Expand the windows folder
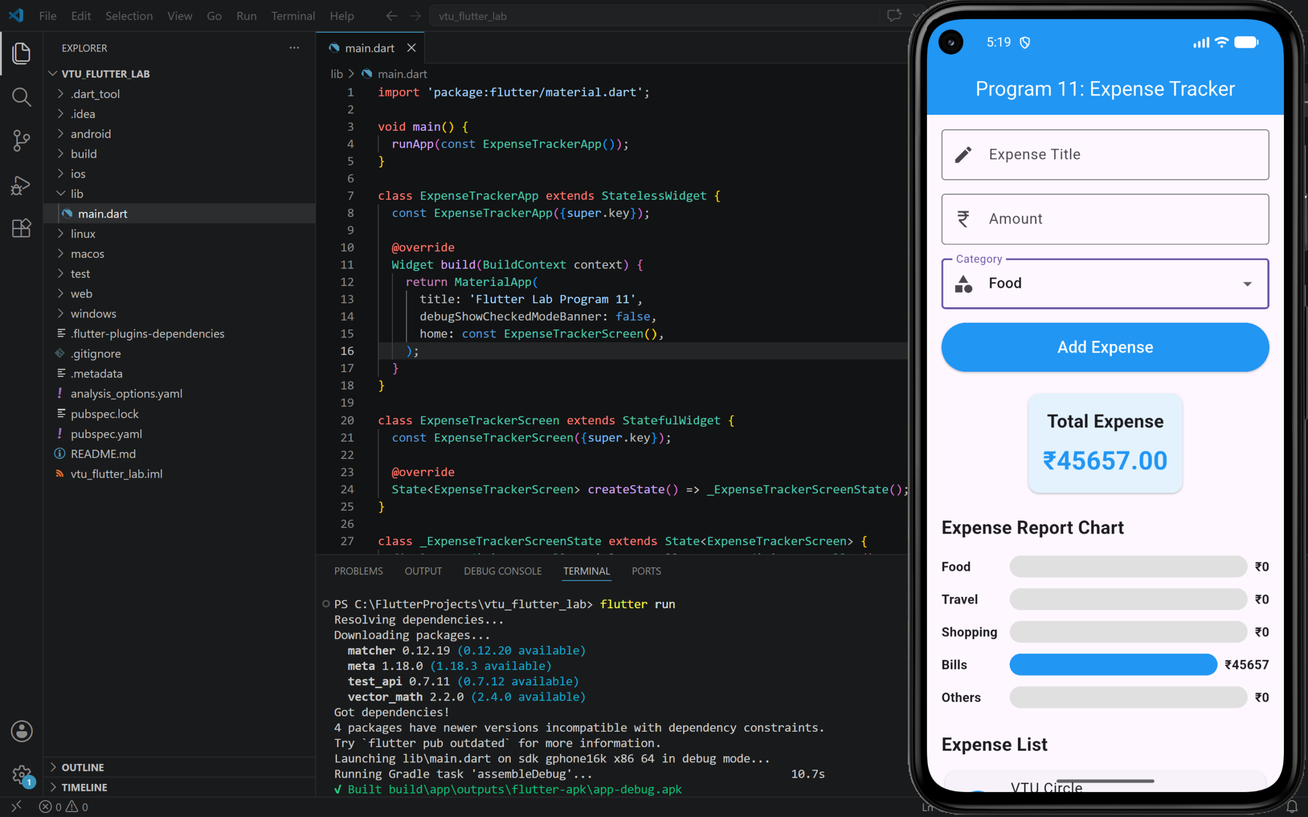The height and width of the screenshot is (817, 1308). (179, 314)
